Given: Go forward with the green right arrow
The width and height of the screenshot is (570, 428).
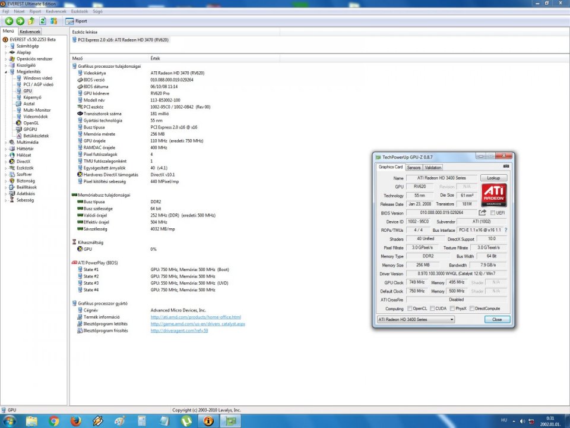Looking at the screenshot, I should [20, 21].
